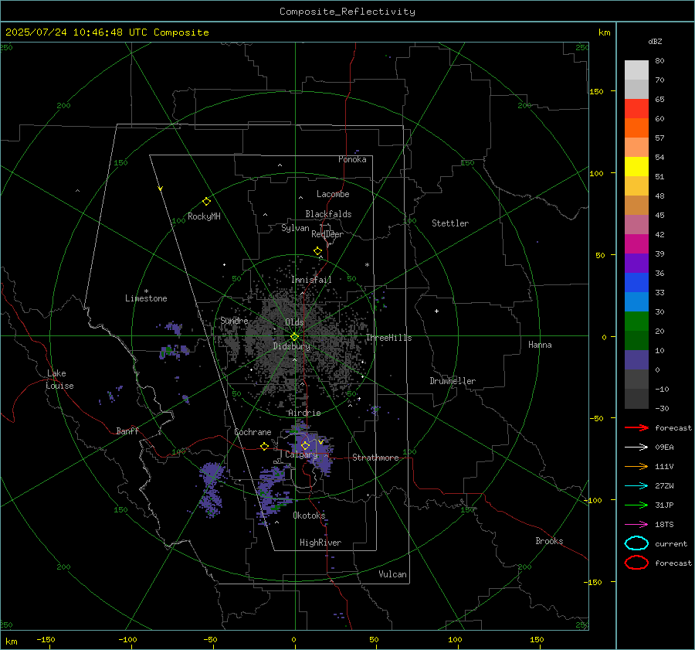Screen dimensions: 695x650
Task: Click the Banff town label
Action: (x=127, y=431)
